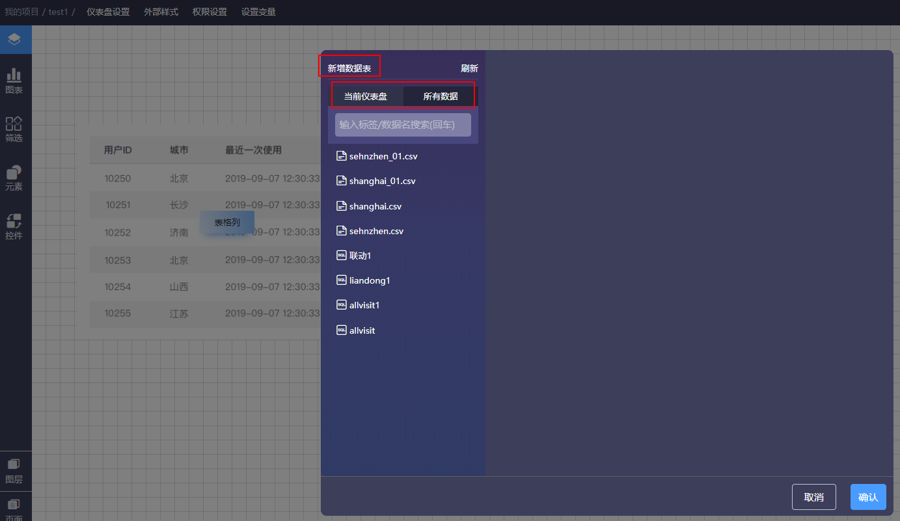Go to 我的项目 breadcrumb

coord(21,12)
